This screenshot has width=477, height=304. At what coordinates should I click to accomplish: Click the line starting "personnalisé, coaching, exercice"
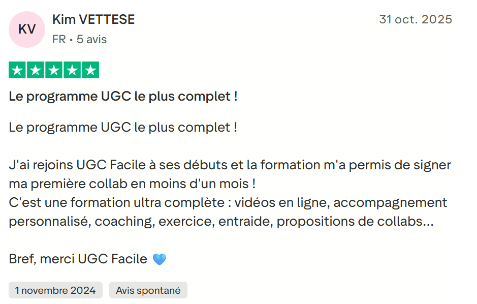(221, 222)
